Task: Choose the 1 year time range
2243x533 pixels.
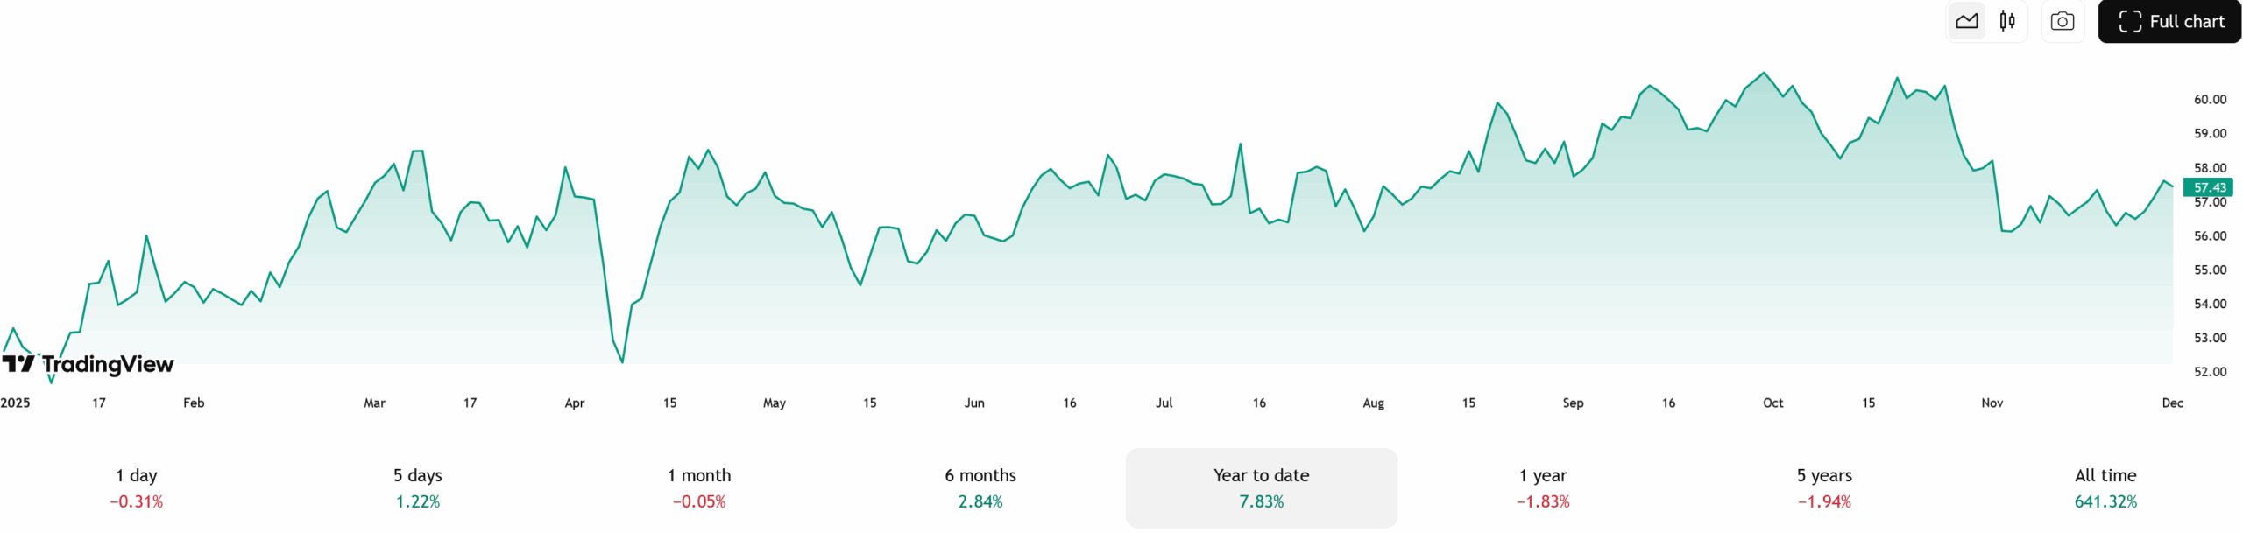Action: 1543,488
